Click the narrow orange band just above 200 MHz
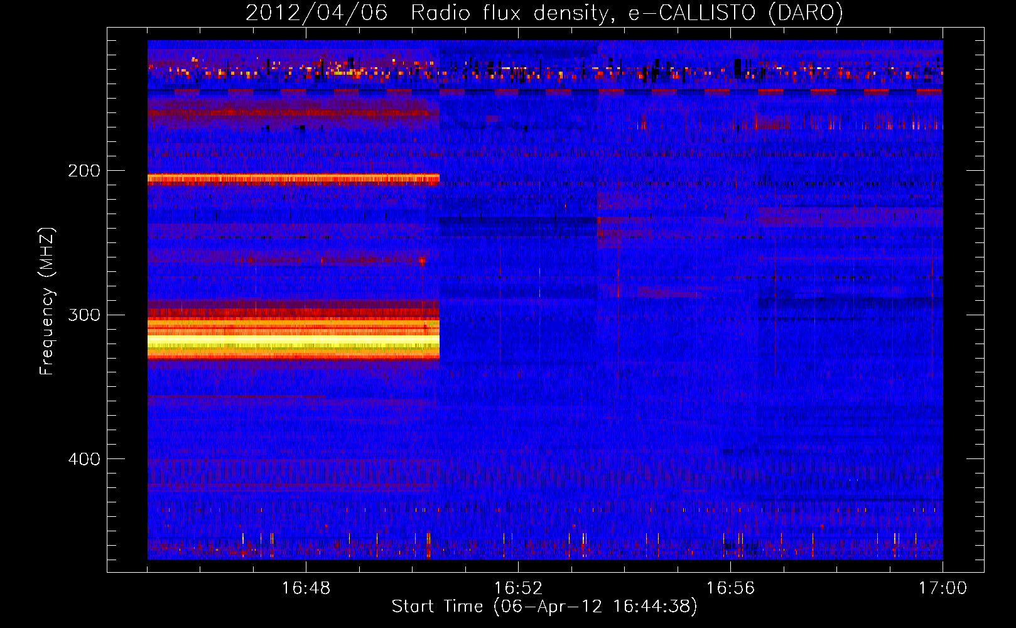Viewport: 1016px width, 628px height. pos(293,179)
